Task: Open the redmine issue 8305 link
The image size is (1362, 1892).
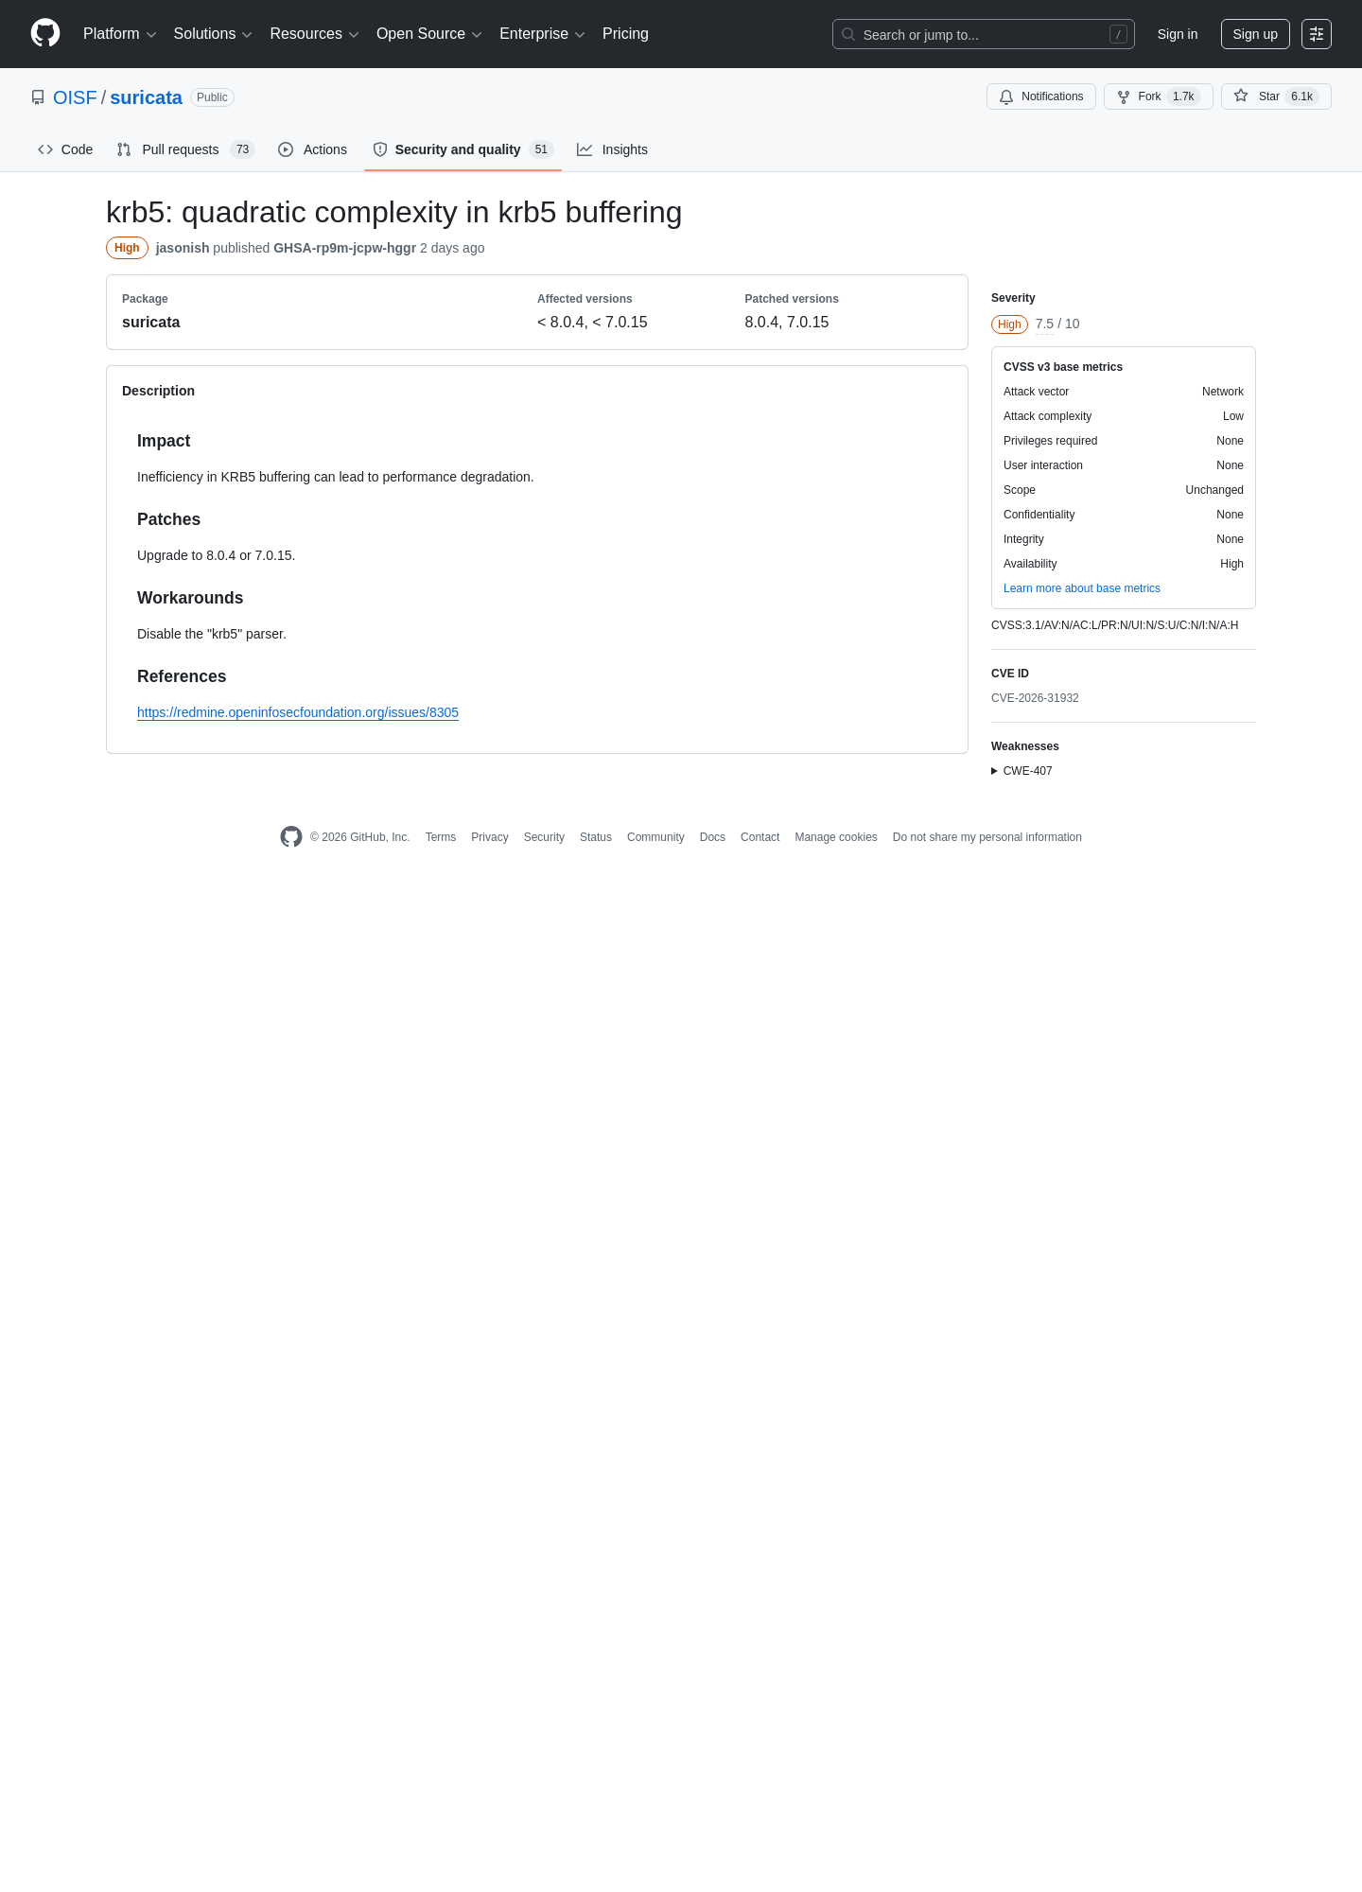Action: click(x=298, y=712)
